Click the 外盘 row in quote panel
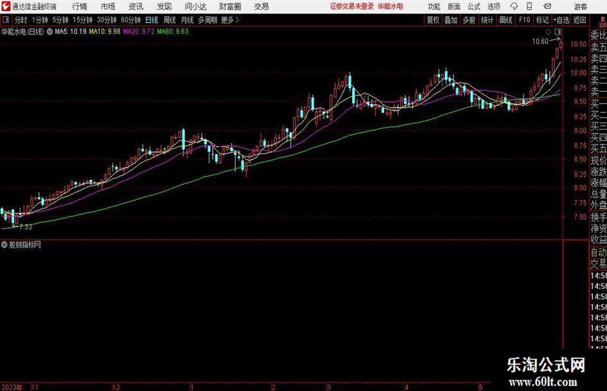Image resolution: width=607 pixels, height=391 pixels. coord(599,205)
